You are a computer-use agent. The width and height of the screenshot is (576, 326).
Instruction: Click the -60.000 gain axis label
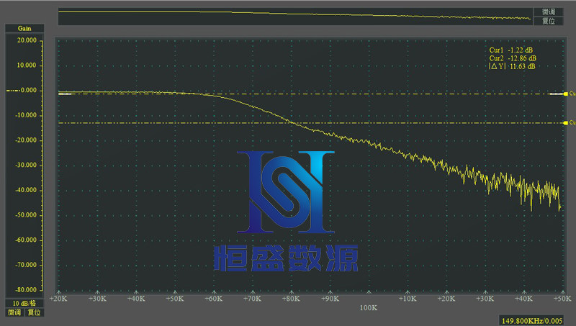point(26,240)
